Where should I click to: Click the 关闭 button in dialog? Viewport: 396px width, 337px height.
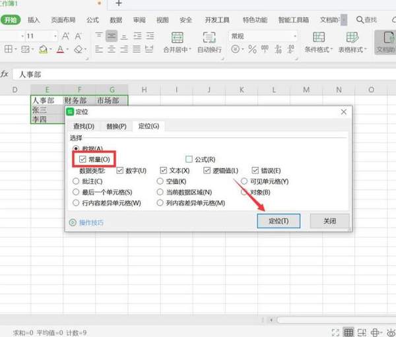pos(329,221)
